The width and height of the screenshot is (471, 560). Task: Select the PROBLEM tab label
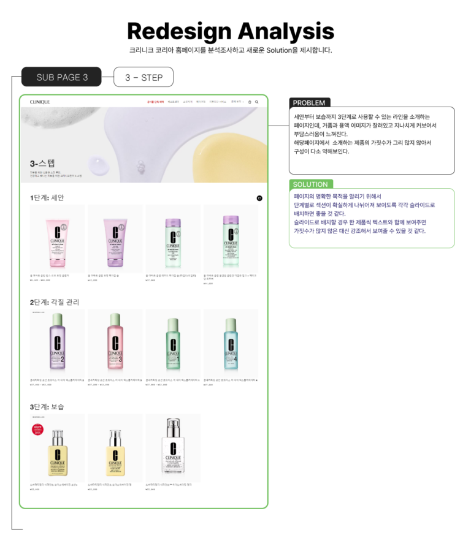click(x=310, y=102)
